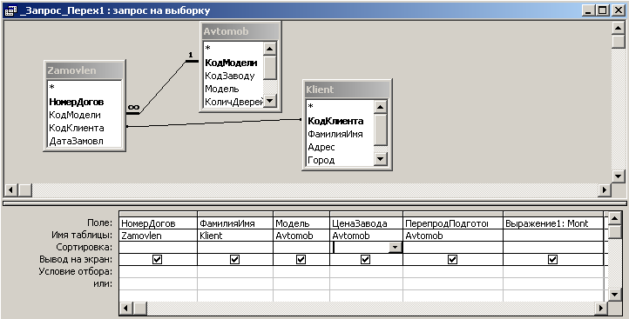Click the upper pane's scroll up arrow

point(618,29)
